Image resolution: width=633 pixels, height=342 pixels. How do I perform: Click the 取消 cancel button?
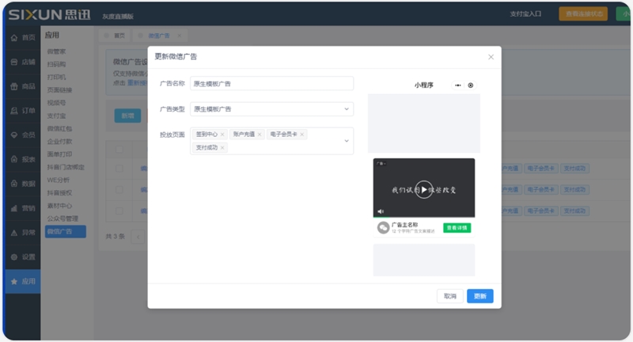449,296
